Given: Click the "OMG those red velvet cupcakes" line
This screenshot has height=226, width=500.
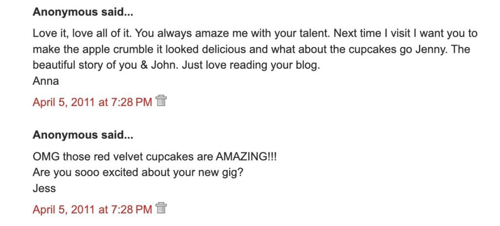Looking at the screenshot, I should 154,157.
